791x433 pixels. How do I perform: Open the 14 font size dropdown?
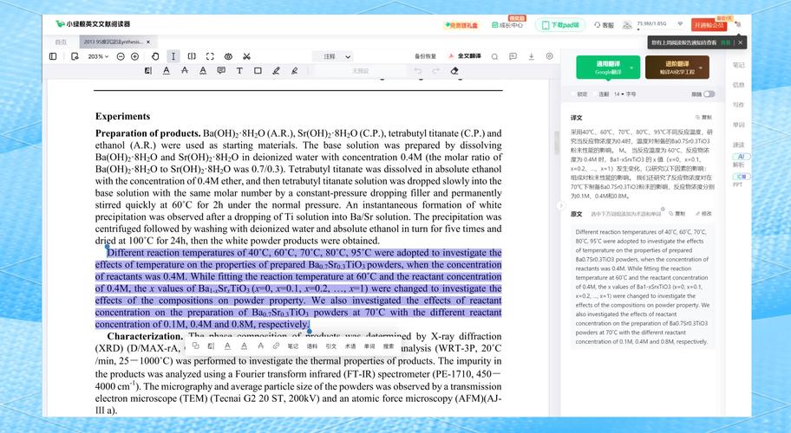pyautogui.click(x=624, y=94)
